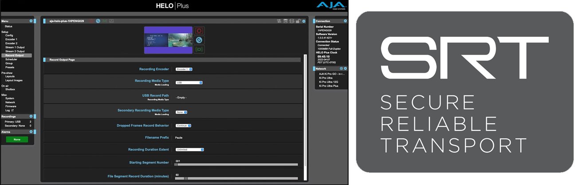Viewport: 582px width, 185px height.
Task: Click the small layout status icon in title bar
Action: coord(111,21)
